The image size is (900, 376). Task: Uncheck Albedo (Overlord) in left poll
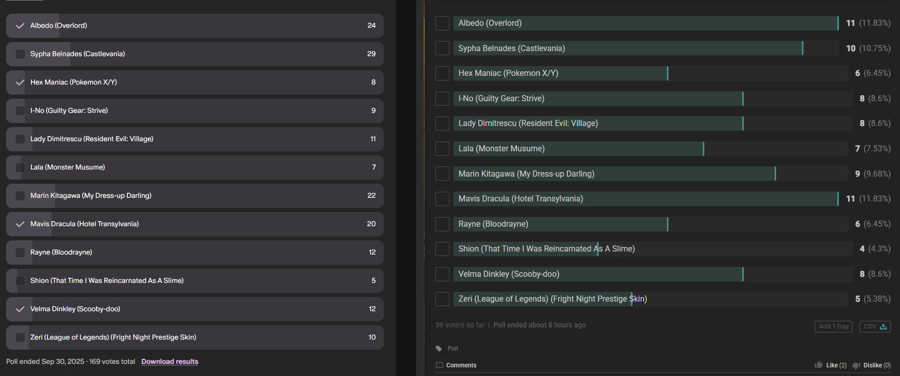click(x=20, y=25)
